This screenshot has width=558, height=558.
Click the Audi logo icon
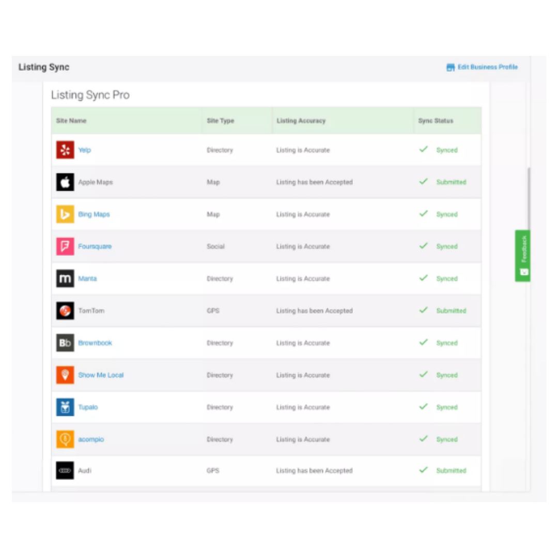click(x=65, y=471)
